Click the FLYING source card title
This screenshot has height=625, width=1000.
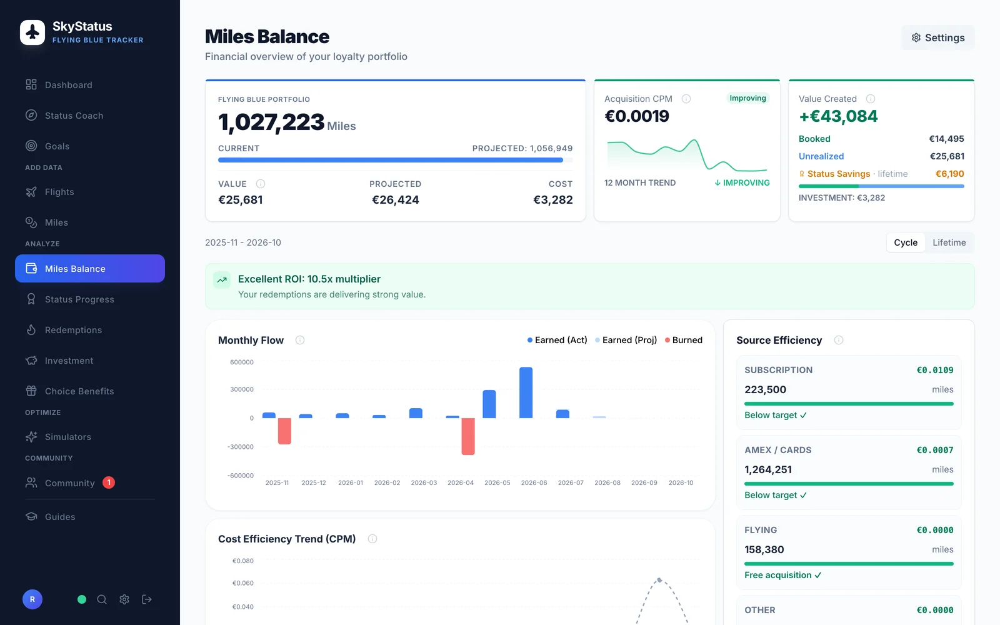(x=761, y=530)
